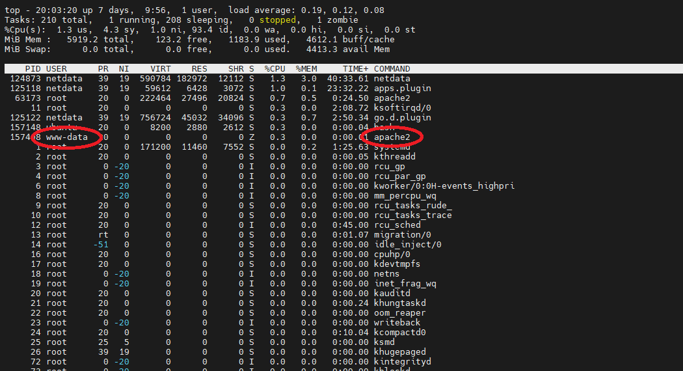The image size is (683, 371).
Task: Click the TIME+ column header
Action: click(355, 69)
